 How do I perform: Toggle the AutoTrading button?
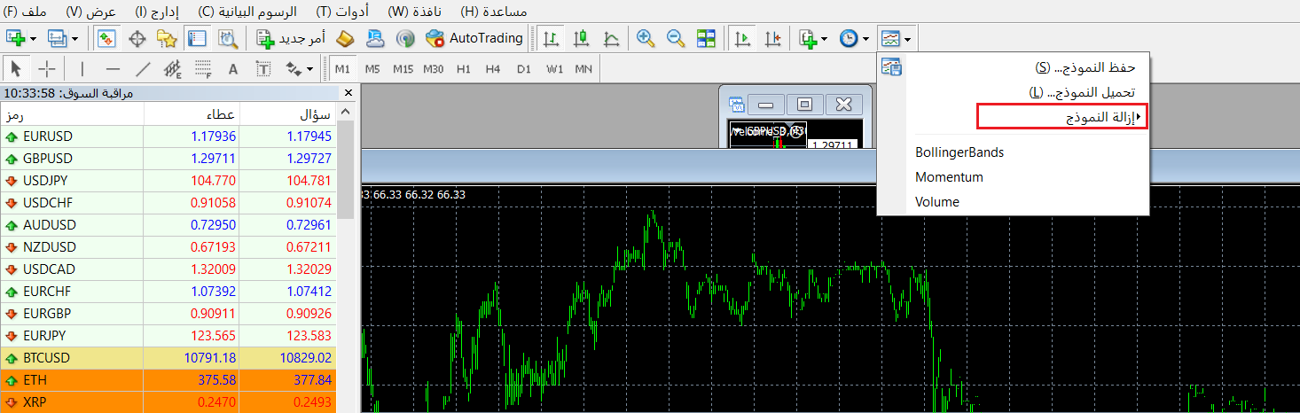point(475,38)
